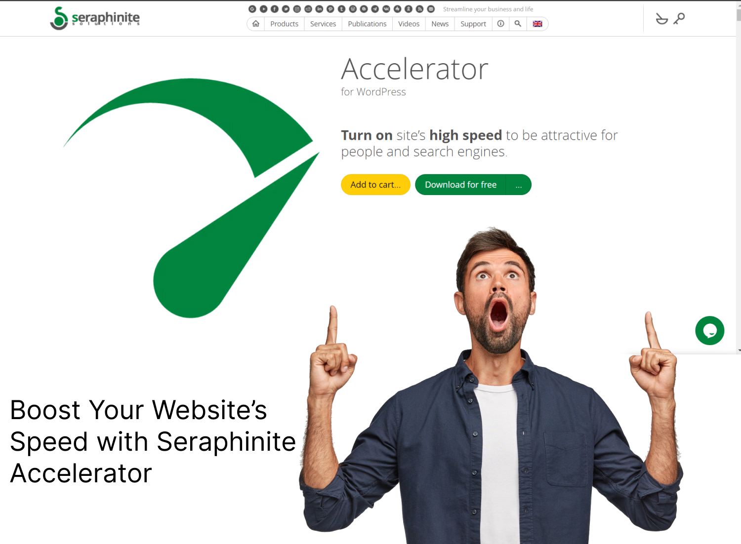
Task: Open the YouTube social icon
Action: 263,9
